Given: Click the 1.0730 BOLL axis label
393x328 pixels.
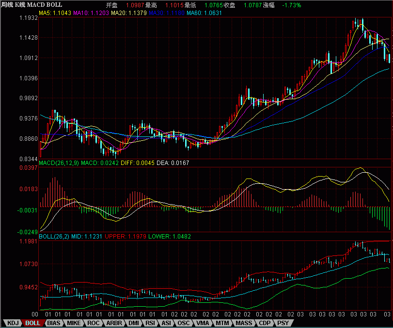Looking at the screenshot, I should [29, 264].
